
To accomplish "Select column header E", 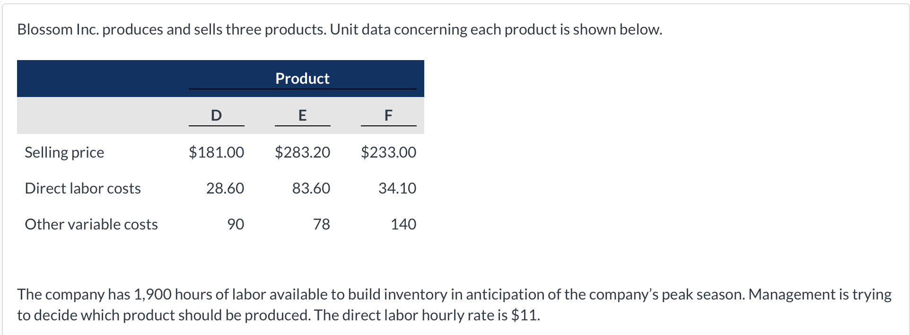I will point(302,115).
